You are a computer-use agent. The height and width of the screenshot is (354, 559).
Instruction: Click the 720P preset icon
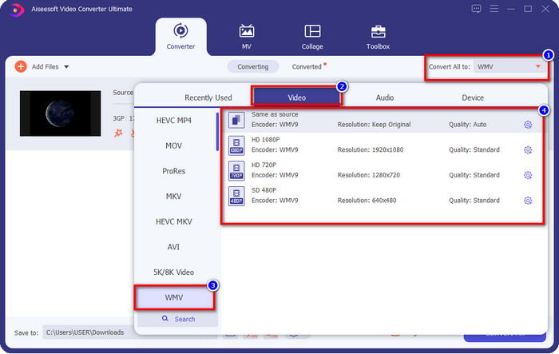point(236,171)
